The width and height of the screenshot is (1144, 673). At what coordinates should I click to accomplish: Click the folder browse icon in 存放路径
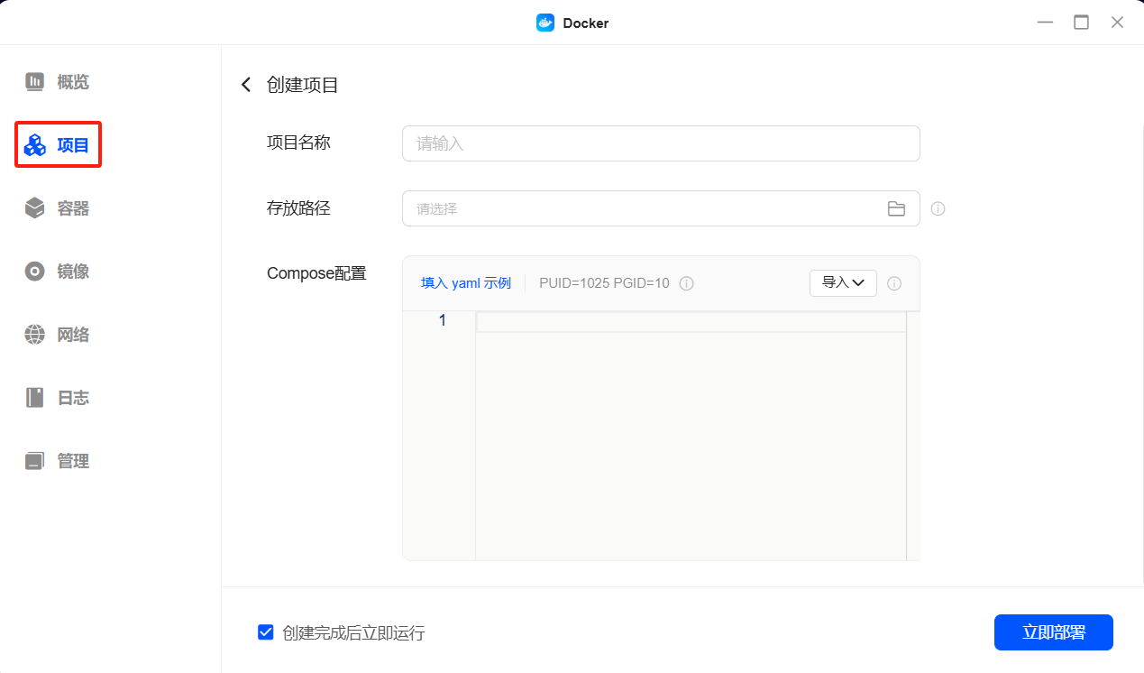click(x=896, y=208)
